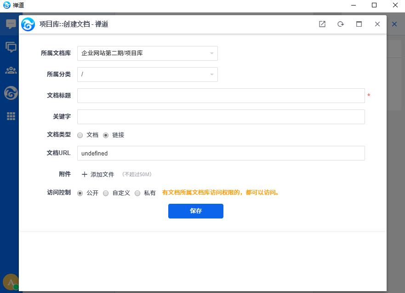Select the 文档 document type radio
The width and height of the screenshot is (405, 293).
(x=80, y=135)
